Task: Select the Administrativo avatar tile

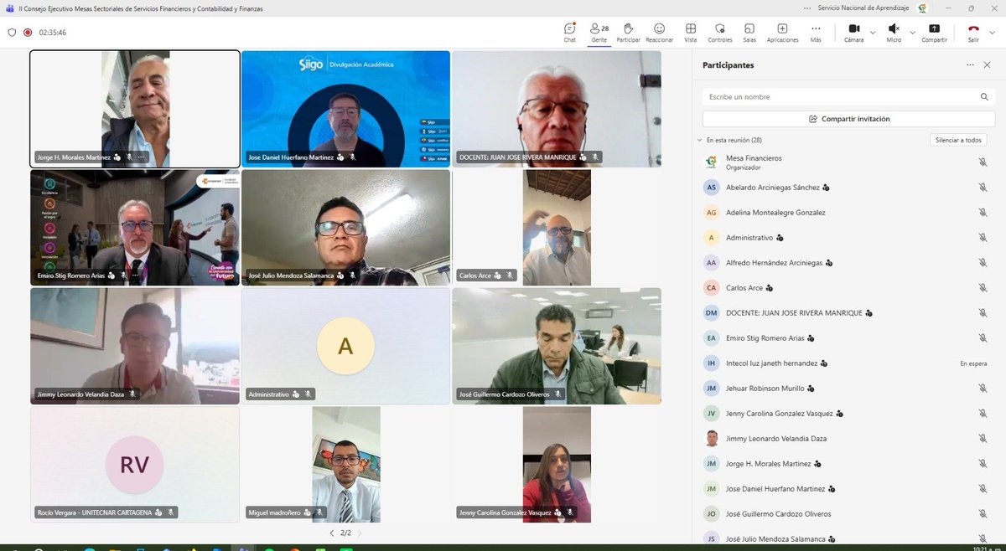Action: [345, 346]
